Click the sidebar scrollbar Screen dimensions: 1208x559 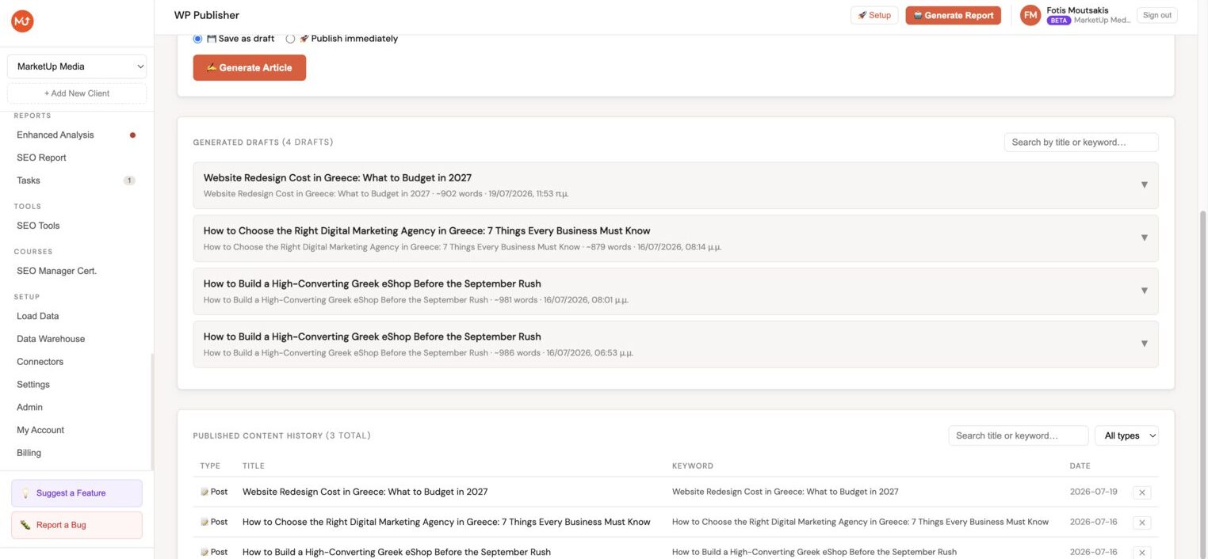pyautogui.click(x=152, y=412)
